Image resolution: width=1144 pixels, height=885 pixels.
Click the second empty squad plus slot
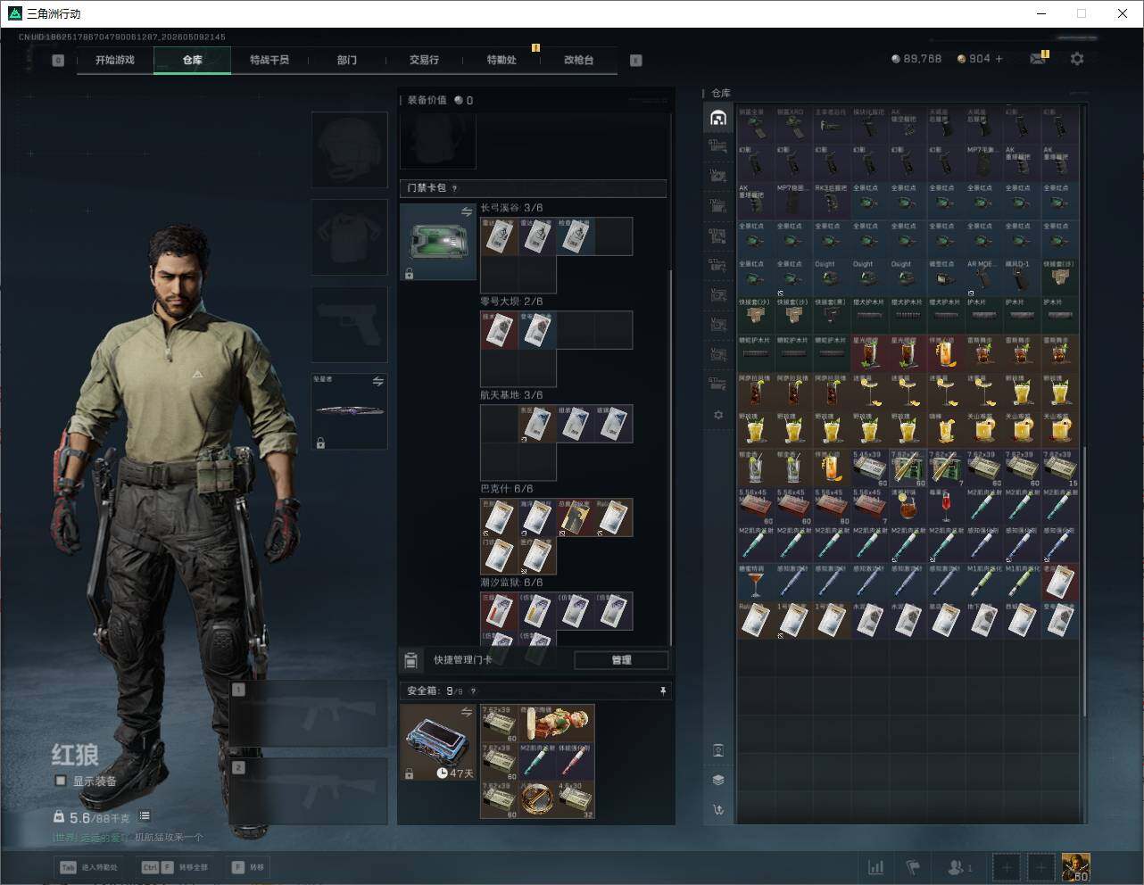coord(1040,867)
